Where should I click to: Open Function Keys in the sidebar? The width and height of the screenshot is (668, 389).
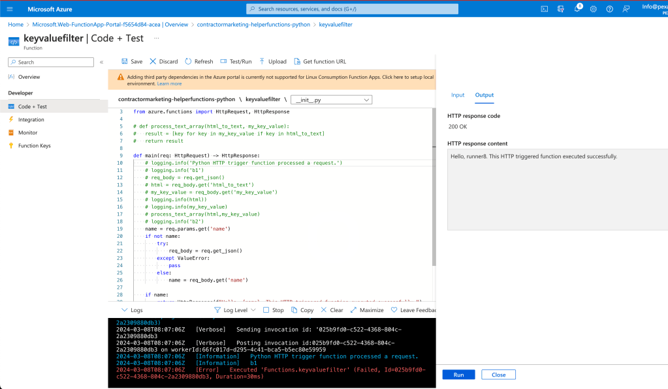pyautogui.click(x=34, y=146)
